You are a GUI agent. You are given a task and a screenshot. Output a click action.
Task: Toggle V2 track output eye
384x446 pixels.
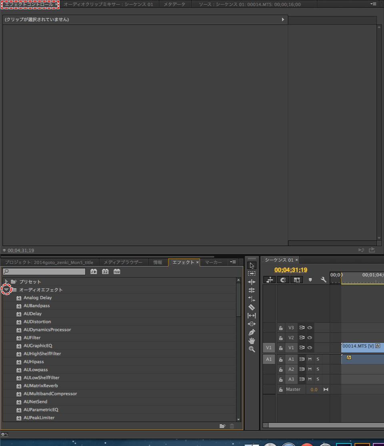[x=310, y=338]
